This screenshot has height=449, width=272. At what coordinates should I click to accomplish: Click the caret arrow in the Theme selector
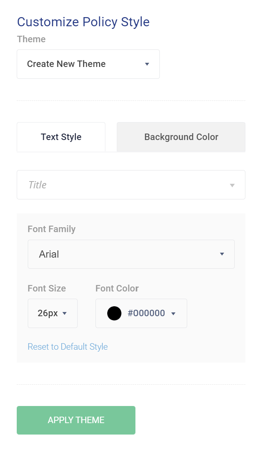coord(147,64)
